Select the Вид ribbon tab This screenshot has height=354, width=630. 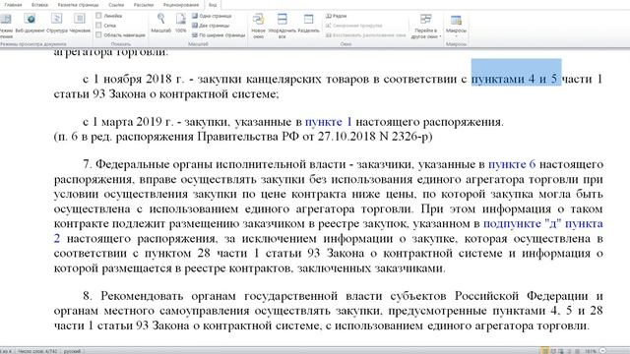point(213,5)
